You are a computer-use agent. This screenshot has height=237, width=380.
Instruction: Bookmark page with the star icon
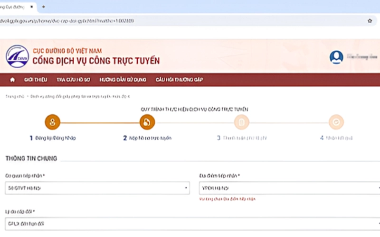point(370,21)
